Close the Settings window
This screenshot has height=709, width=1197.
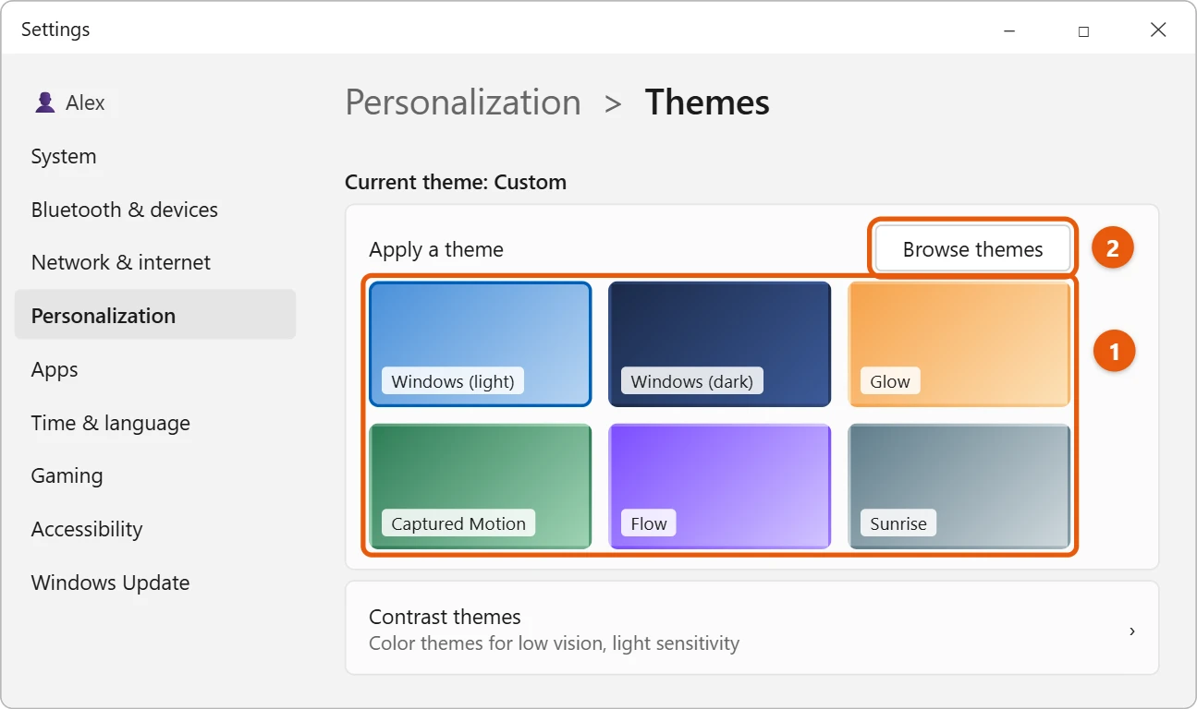(x=1158, y=30)
